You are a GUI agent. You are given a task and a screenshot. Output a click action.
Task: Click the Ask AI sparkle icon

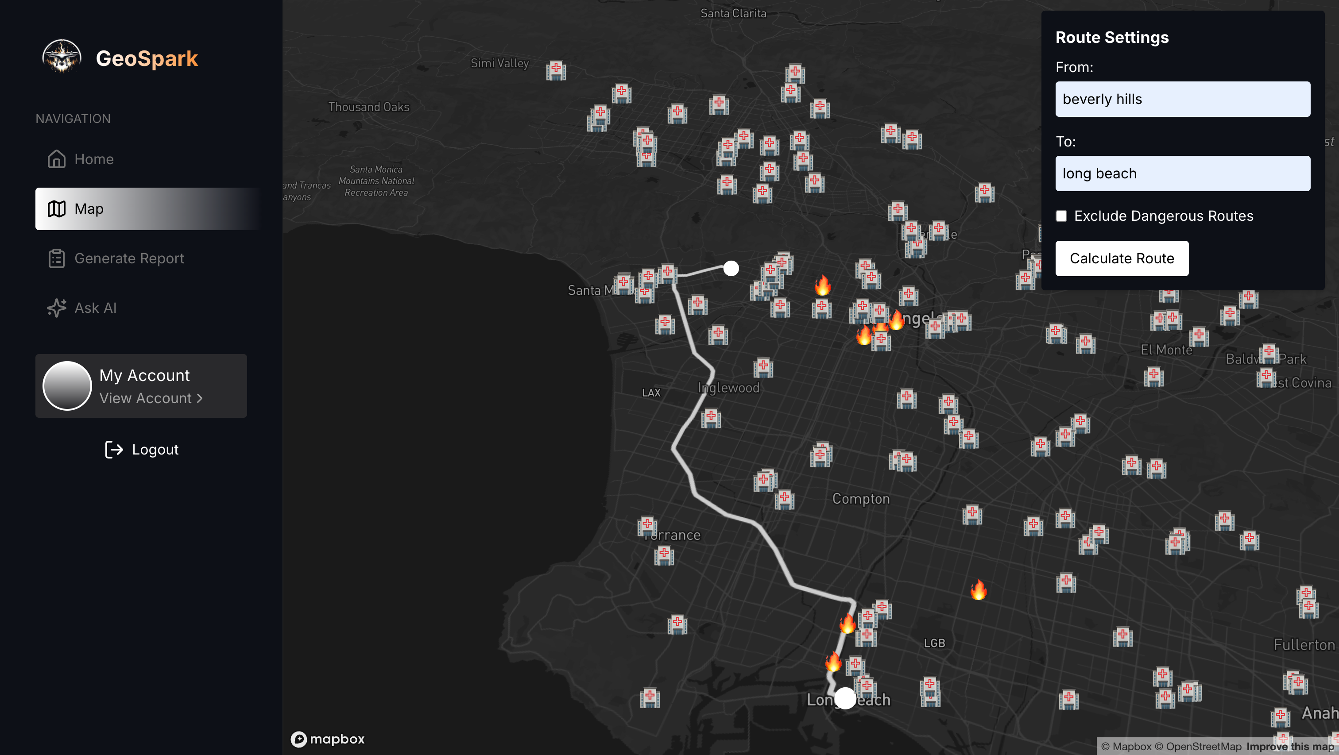57,308
